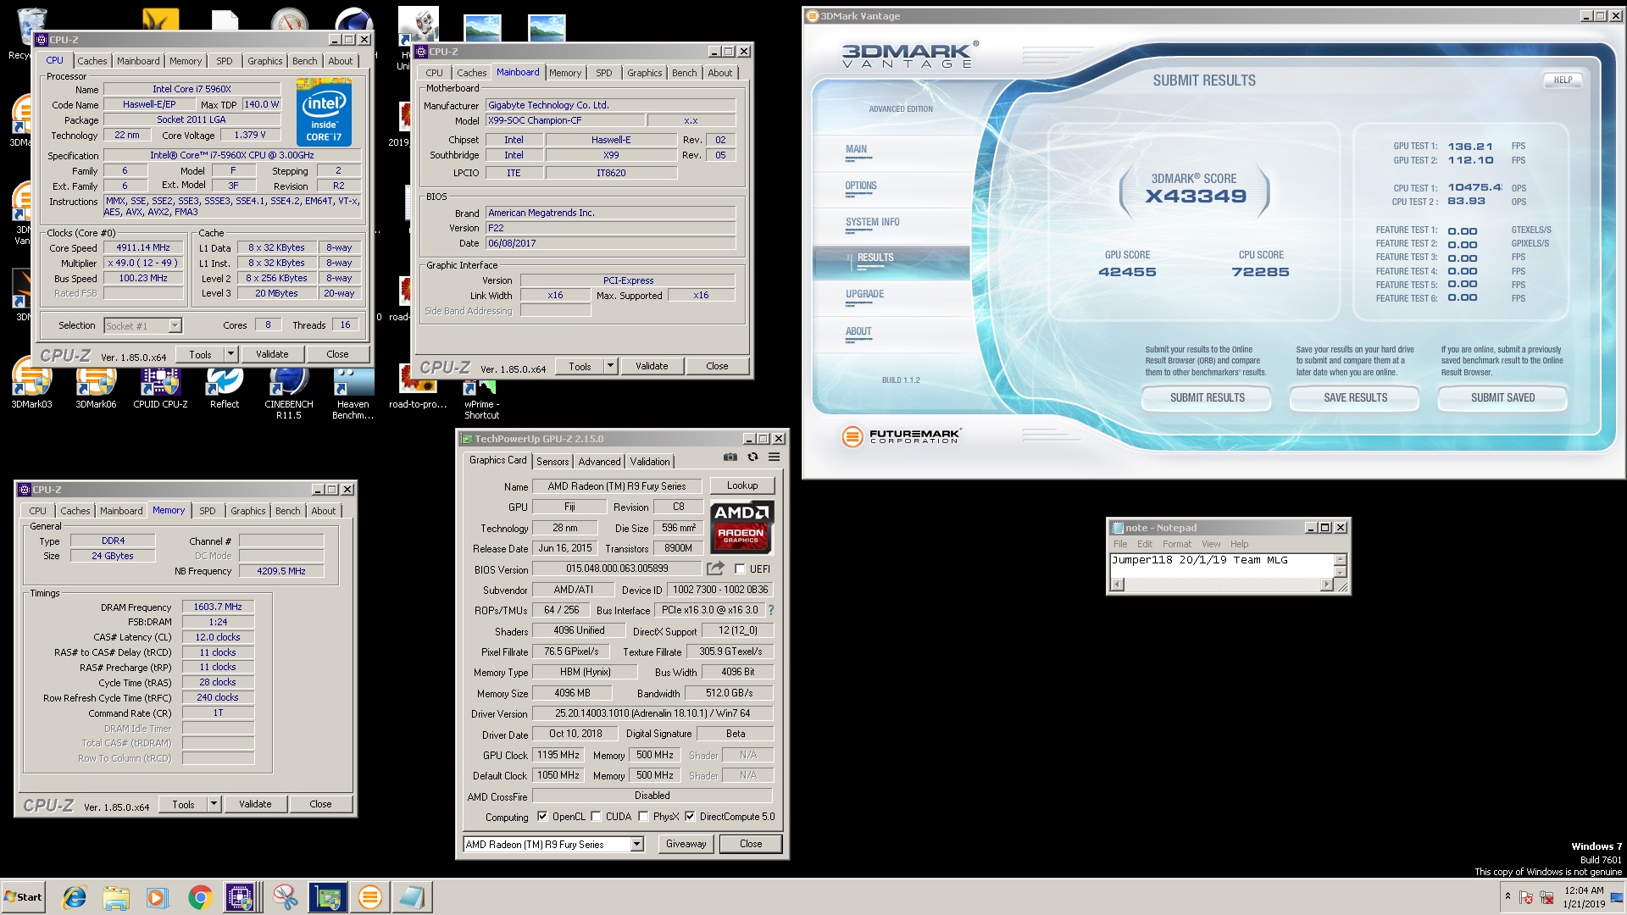Click Validate in the Mainboard CPU-Z window
The width and height of the screenshot is (1627, 915).
coord(652,366)
